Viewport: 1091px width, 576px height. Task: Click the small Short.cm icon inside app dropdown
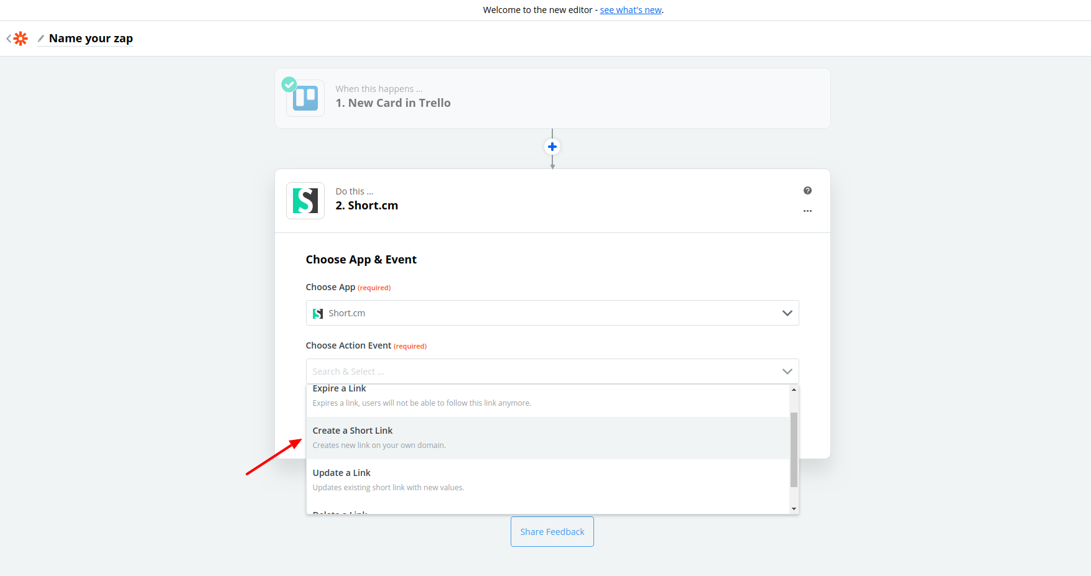point(318,314)
